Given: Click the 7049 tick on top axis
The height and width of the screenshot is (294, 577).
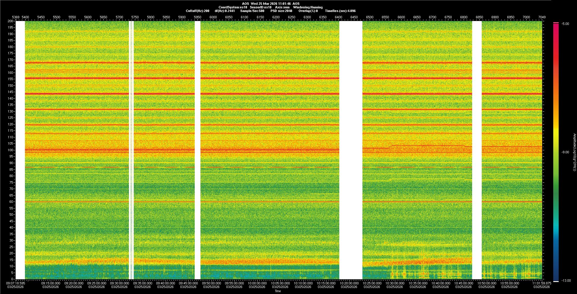Looking at the screenshot, I should (x=542, y=17).
